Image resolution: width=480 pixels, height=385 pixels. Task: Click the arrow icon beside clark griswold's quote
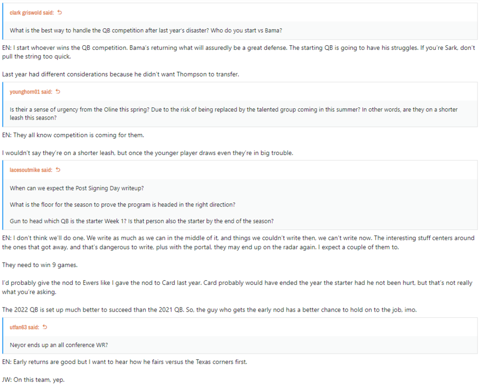tap(60, 12)
